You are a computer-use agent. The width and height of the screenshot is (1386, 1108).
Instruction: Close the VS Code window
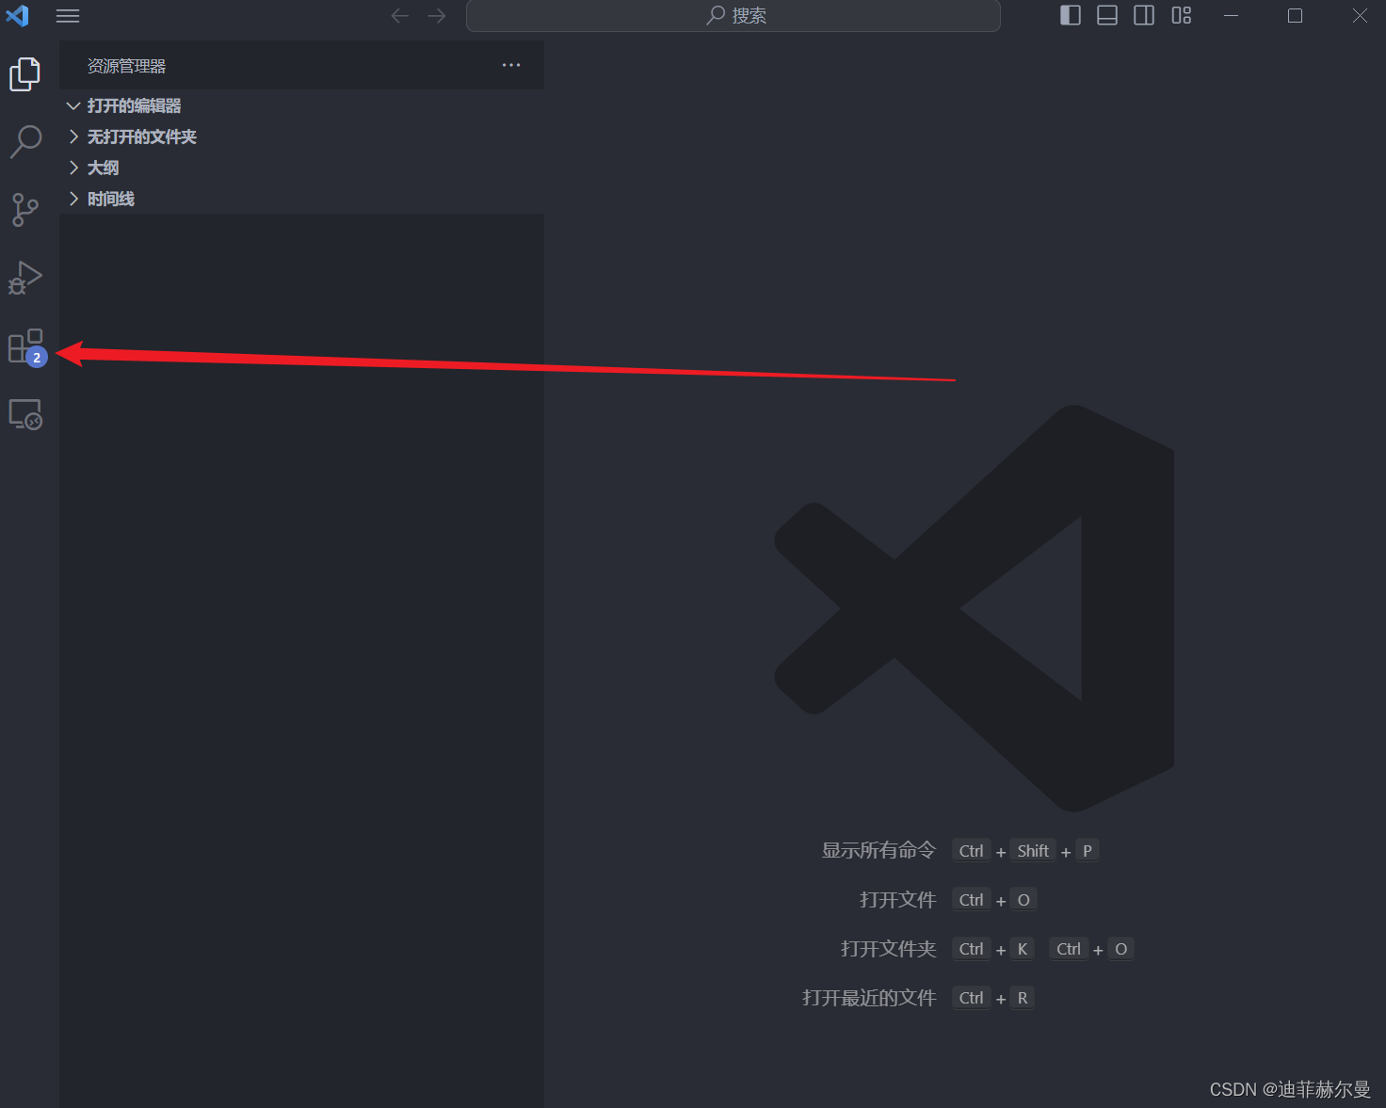(1360, 16)
